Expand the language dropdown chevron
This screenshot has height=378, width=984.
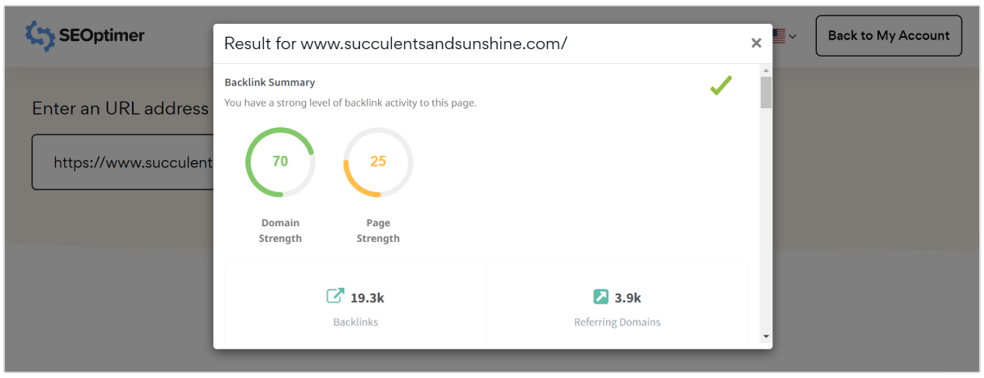793,37
